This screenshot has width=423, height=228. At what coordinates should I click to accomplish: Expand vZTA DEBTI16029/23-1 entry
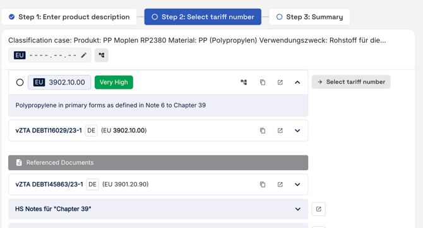click(x=297, y=130)
